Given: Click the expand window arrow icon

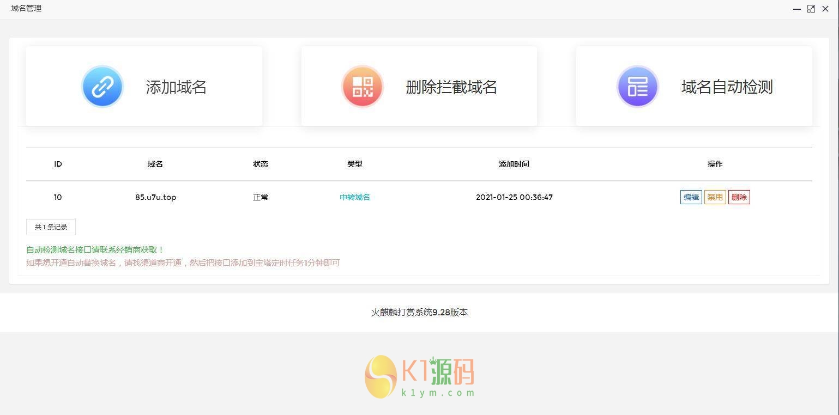Looking at the screenshot, I should [x=811, y=8].
